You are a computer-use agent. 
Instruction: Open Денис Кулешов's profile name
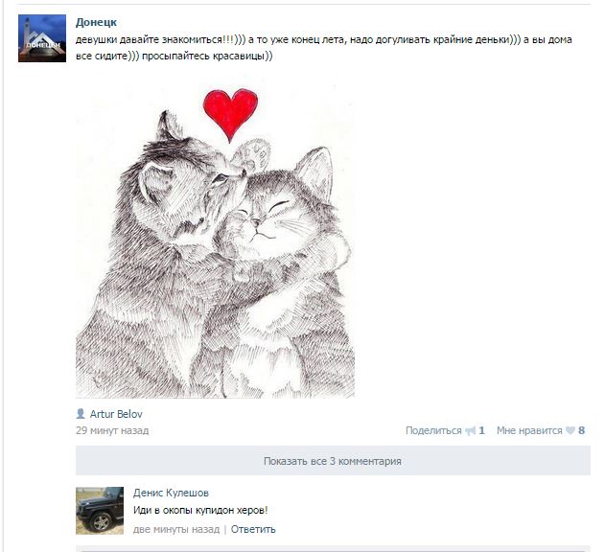tap(171, 493)
